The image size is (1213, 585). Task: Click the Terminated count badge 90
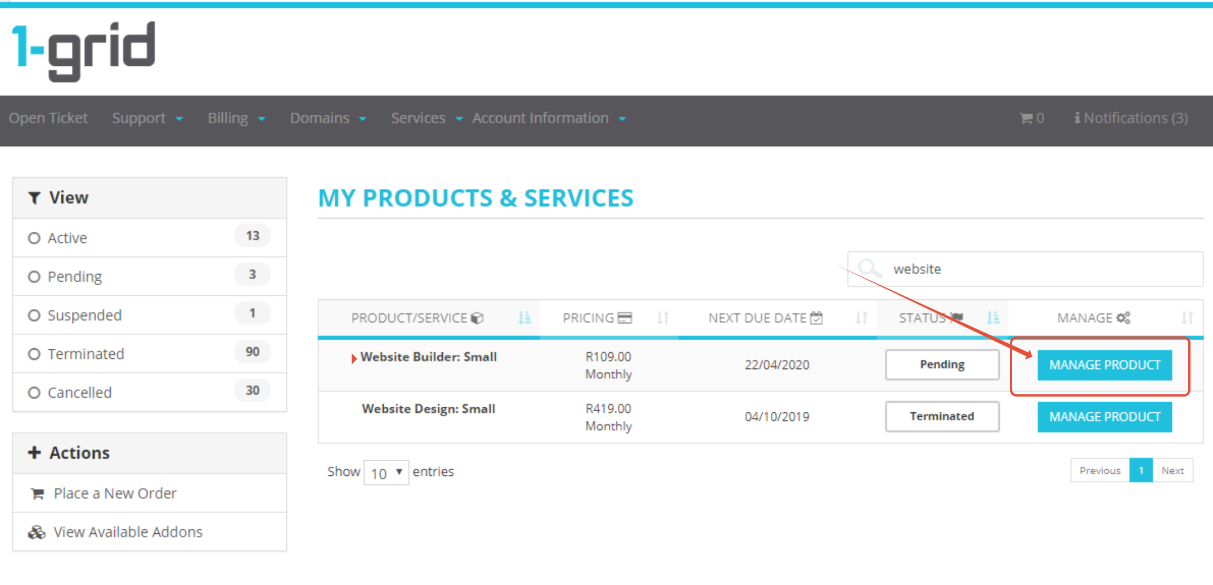tap(253, 352)
